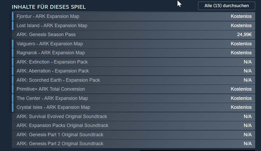Click the N/A price beside ARK: Extinction

pos(248,62)
